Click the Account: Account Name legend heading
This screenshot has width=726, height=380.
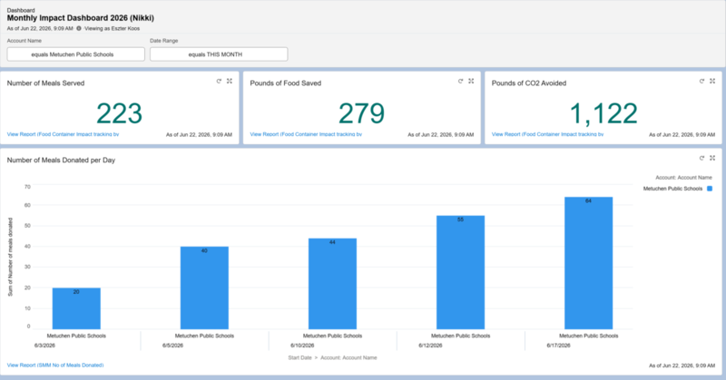point(683,177)
